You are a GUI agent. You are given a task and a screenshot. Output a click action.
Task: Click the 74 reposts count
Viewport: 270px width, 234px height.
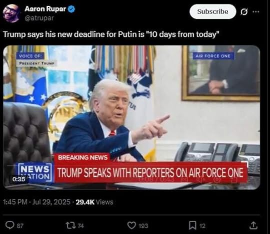pyautogui.click(x=81, y=226)
